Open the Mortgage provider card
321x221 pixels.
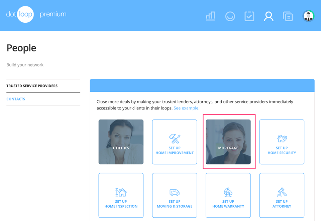click(x=228, y=142)
